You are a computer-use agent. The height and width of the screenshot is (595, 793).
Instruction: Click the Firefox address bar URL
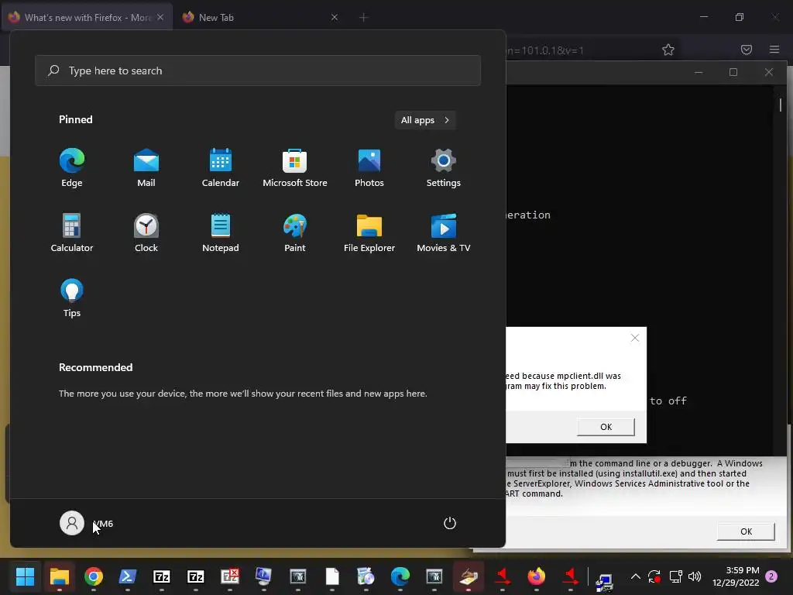point(545,50)
